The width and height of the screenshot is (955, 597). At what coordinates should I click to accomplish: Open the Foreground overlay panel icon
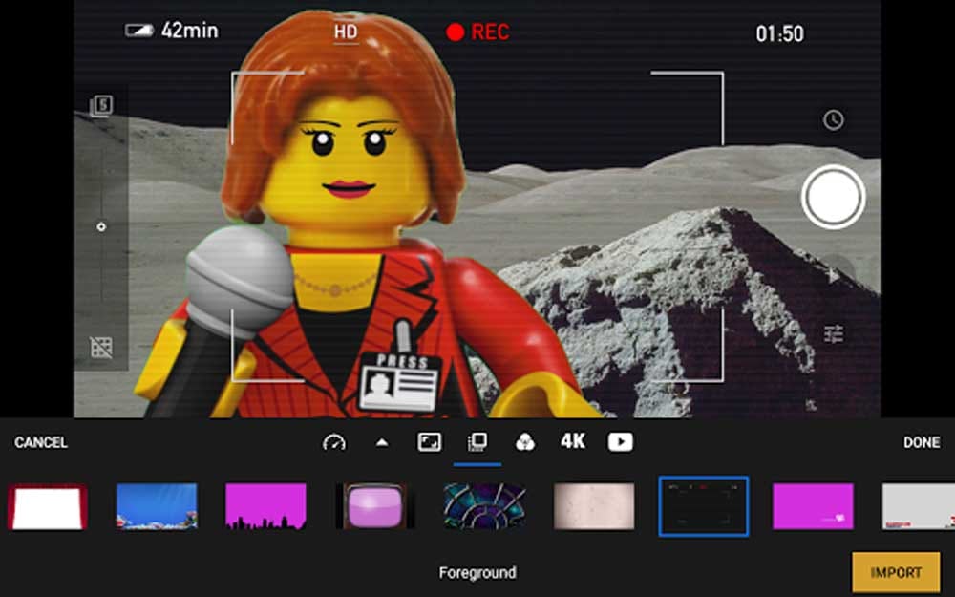tap(476, 440)
